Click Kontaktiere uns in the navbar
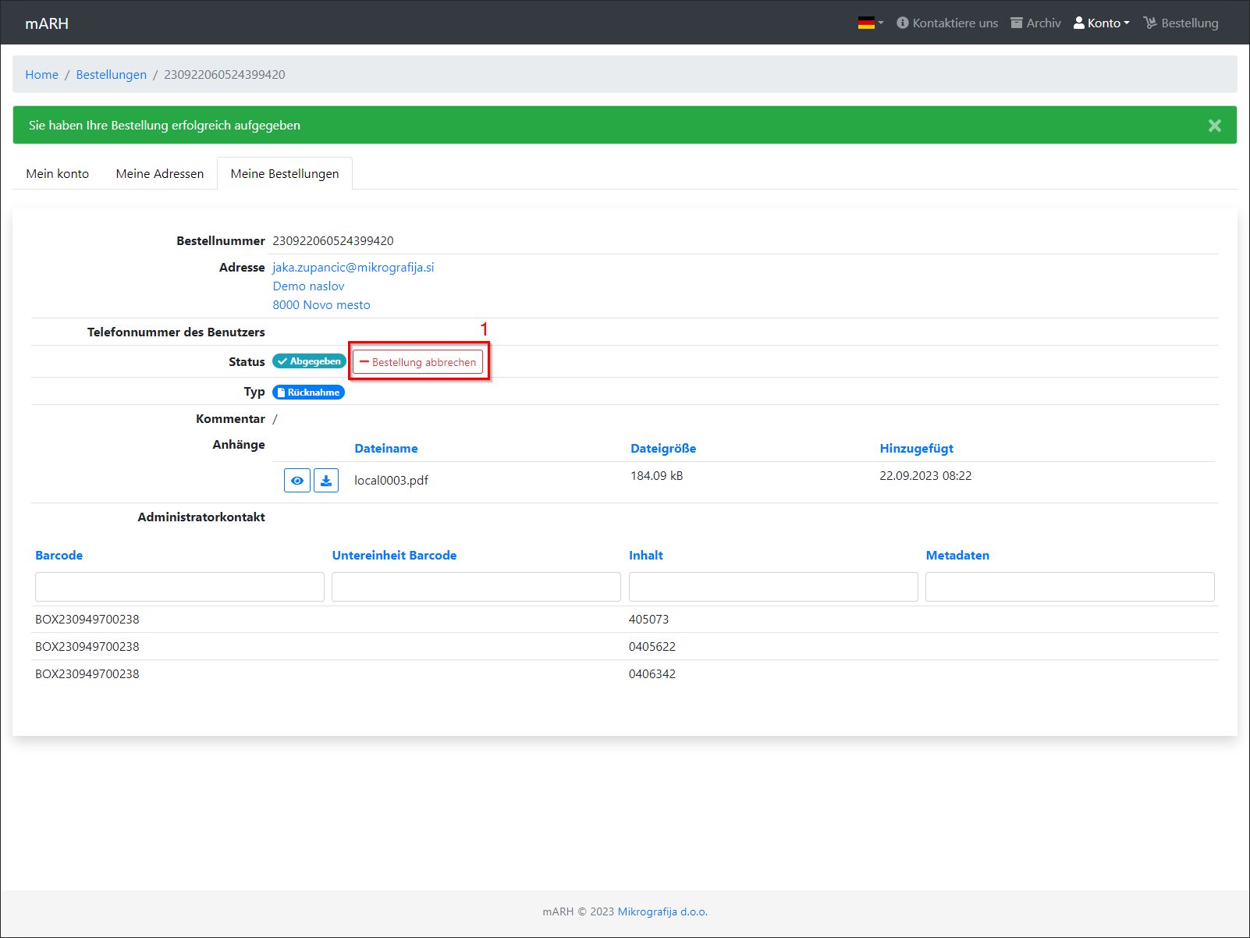Image resolution: width=1250 pixels, height=938 pixels. tap(947, 23)
